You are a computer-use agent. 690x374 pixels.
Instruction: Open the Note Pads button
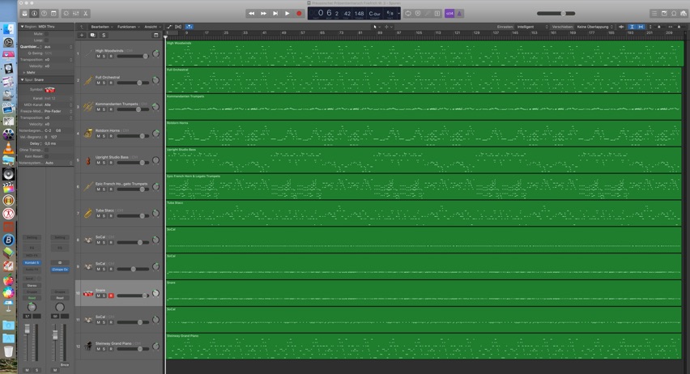click(664, 13)
